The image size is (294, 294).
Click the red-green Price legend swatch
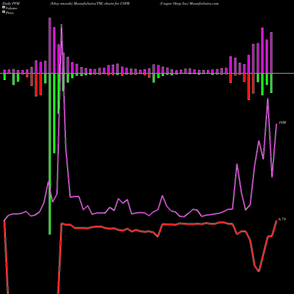point(4,12)
